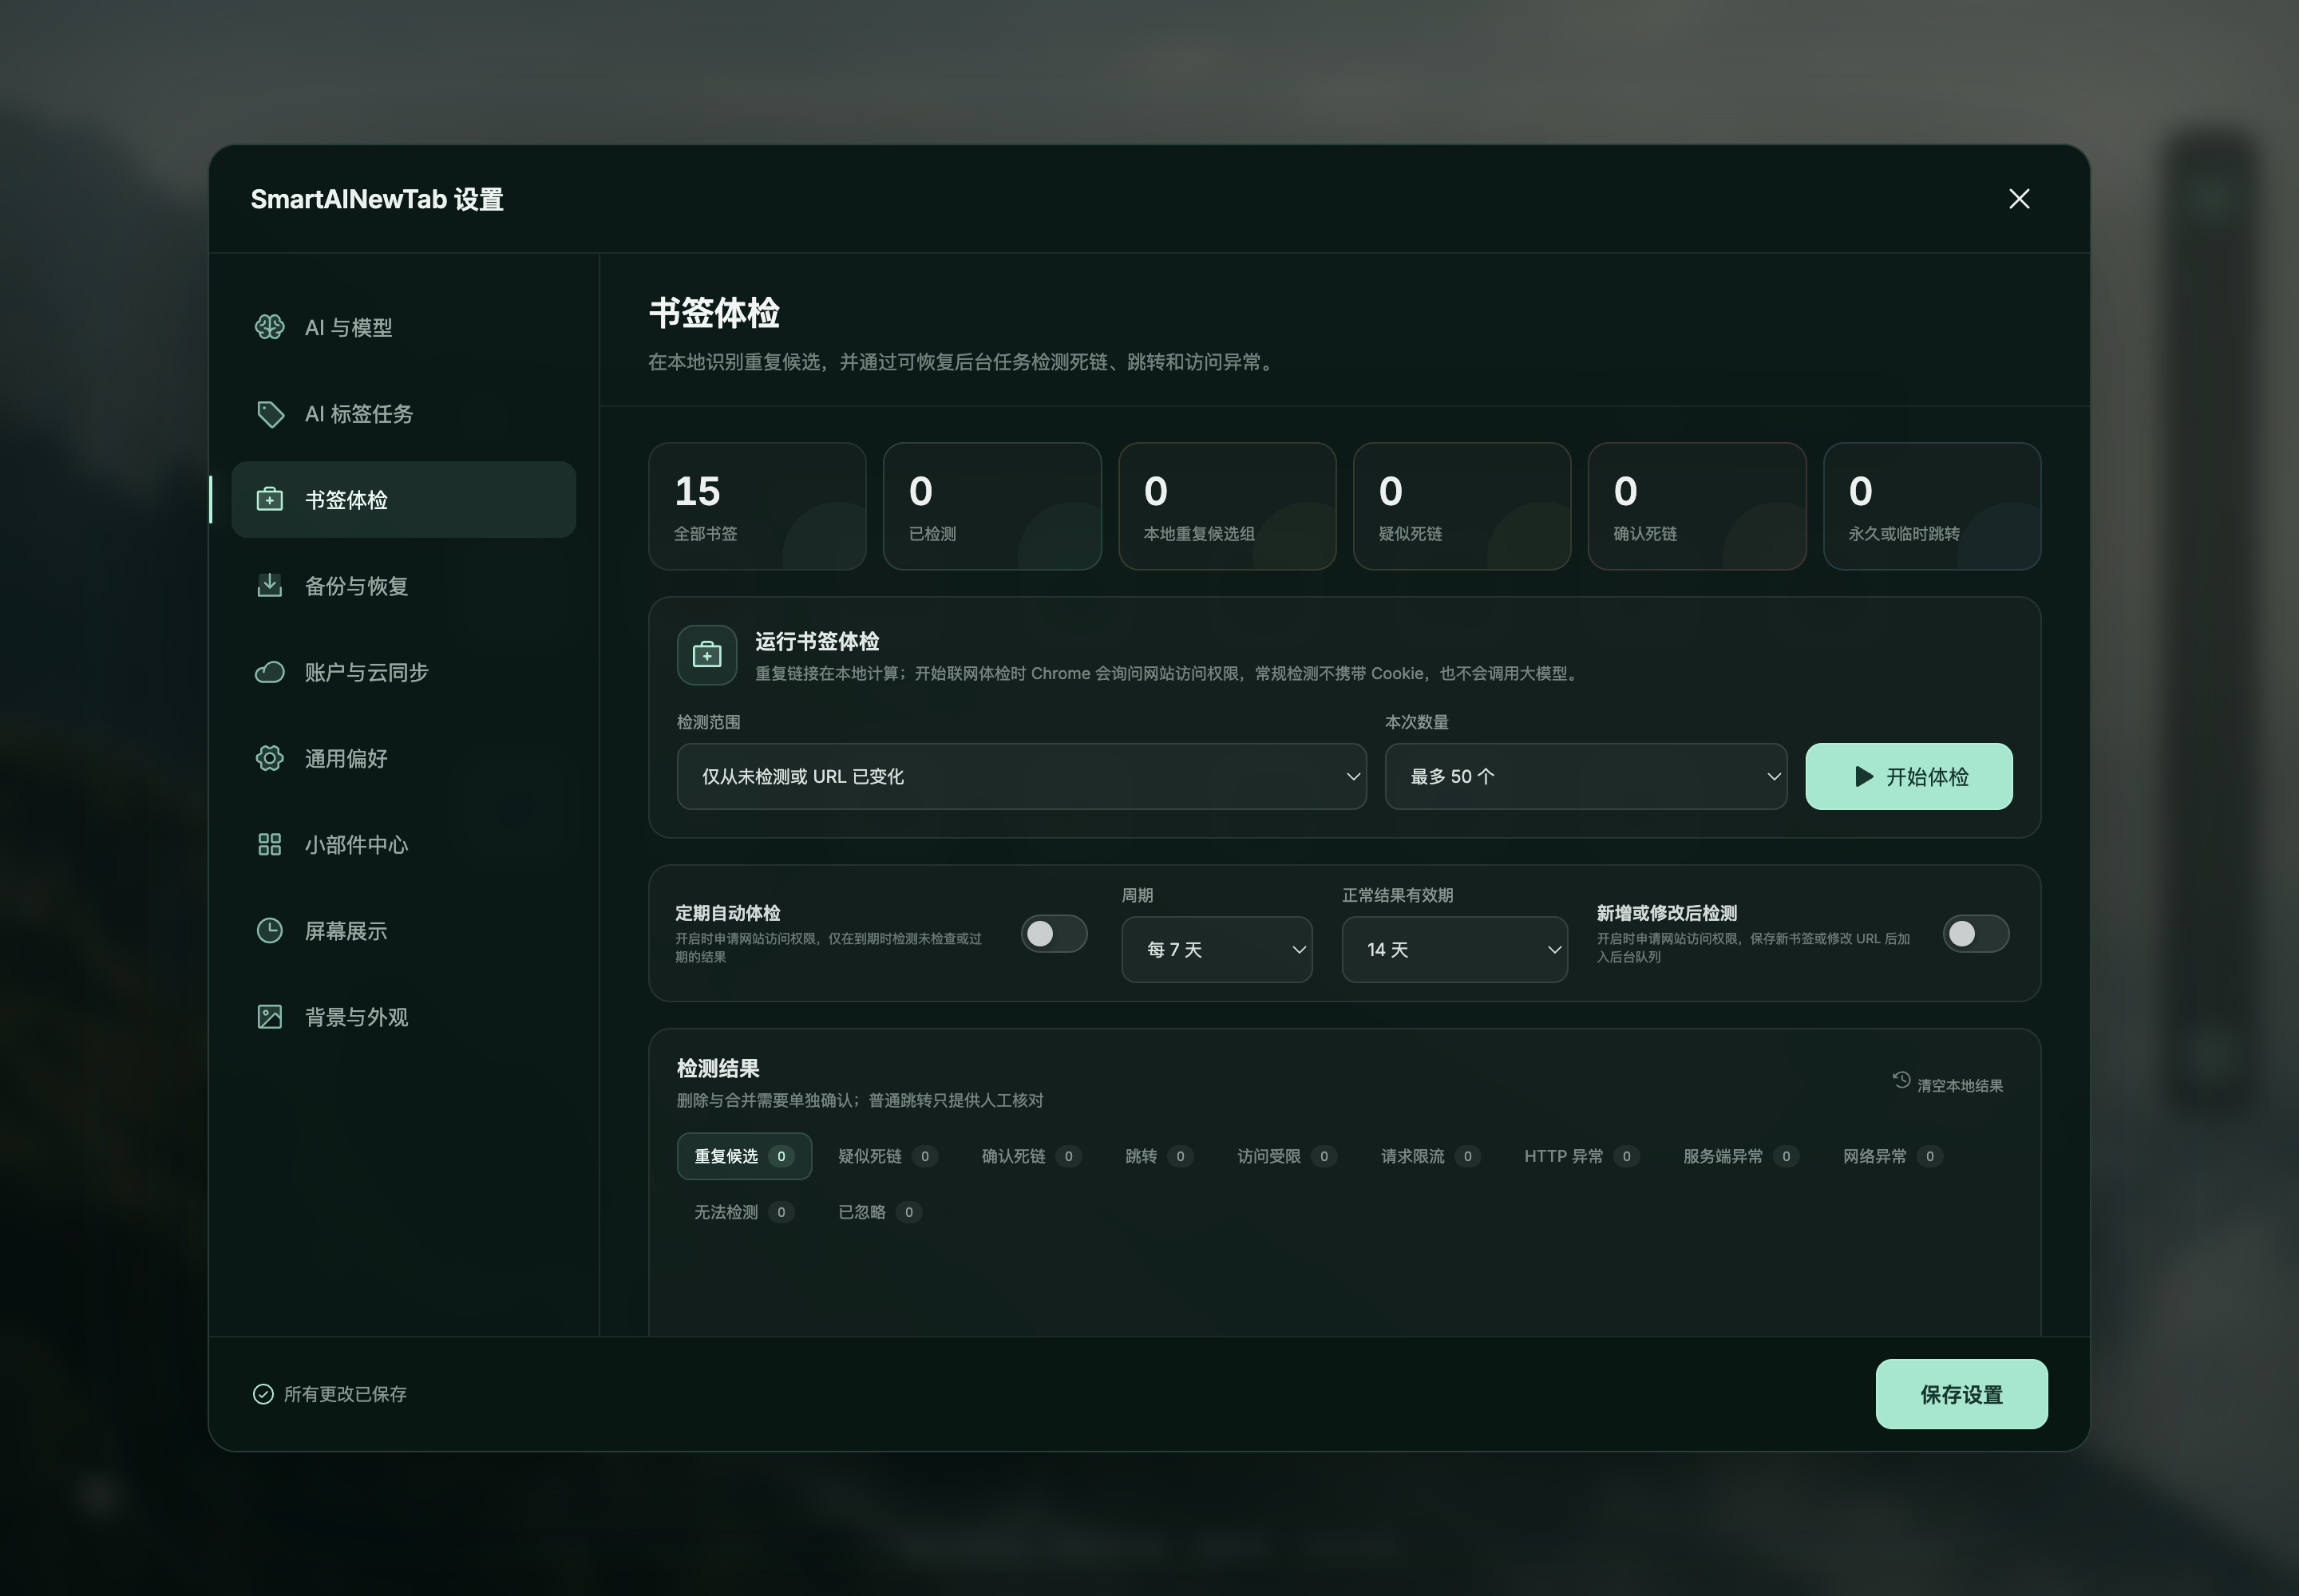Click the SmartAINewTab 设置 title text
Image resolution: width=2299 pixels, height=1596 pixels.
pos(377,199)
